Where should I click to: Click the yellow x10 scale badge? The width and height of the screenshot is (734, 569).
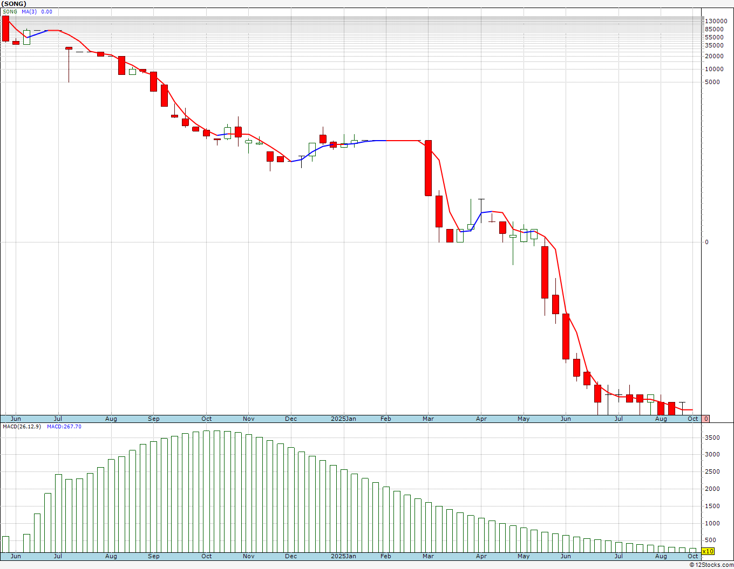coord(708,551)
